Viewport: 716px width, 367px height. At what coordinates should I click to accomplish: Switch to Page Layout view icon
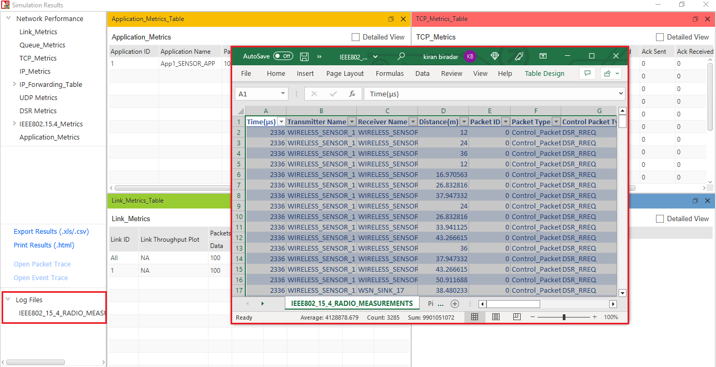click(x=495, y=317)
